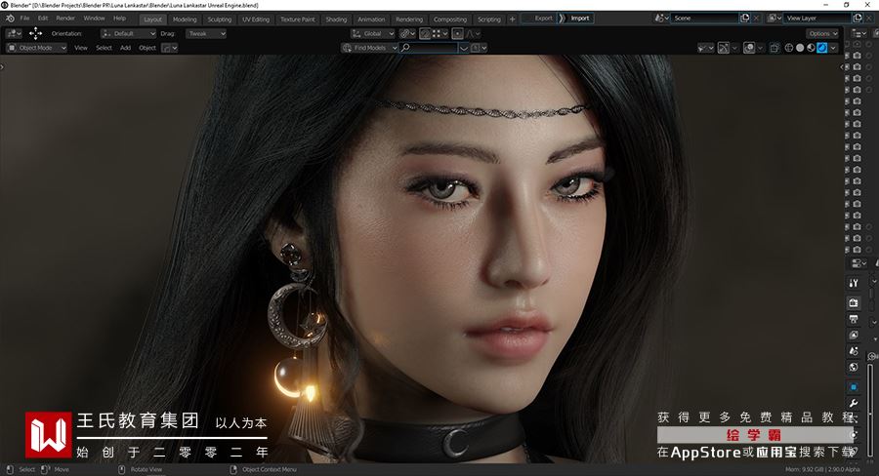
Task: Open the viewport Add menu
Action: 126,48
